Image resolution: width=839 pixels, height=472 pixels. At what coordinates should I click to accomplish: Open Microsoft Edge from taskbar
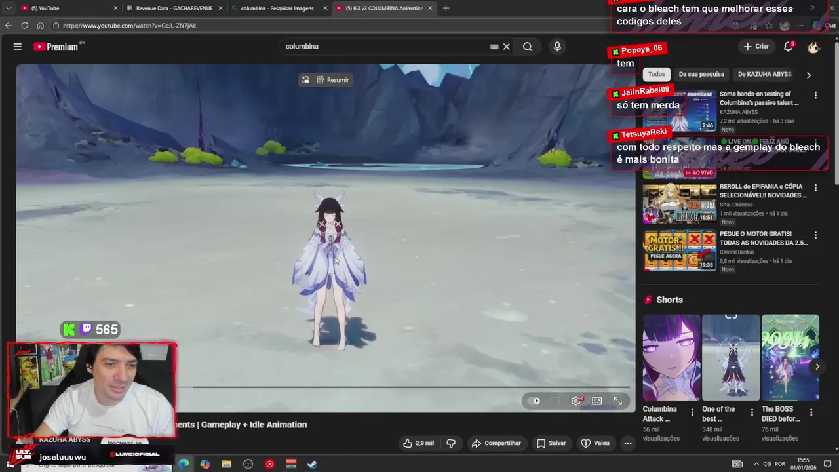pyautogui.click(x=184, y=464)
